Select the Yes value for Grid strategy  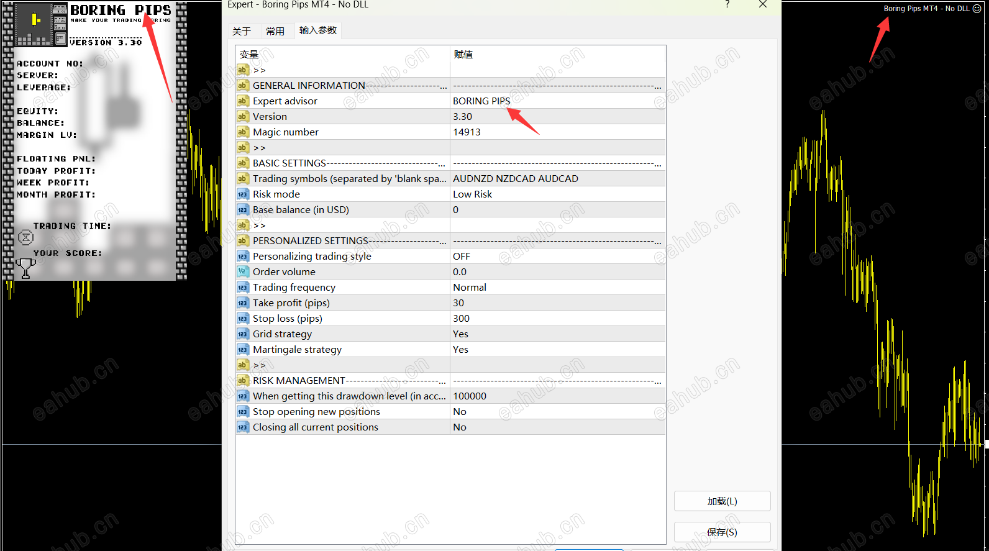460,334
